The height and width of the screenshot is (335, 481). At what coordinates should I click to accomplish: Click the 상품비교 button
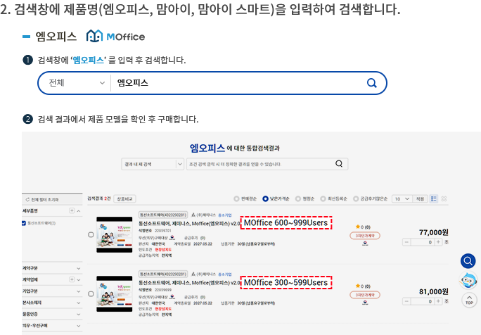[124, 199]
